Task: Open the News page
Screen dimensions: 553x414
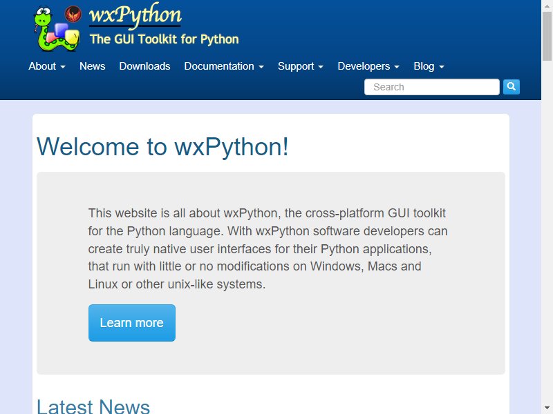Action: click(93, 66)
